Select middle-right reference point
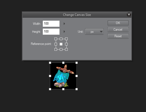Image resolution: width=146 pixels, height=112 pixels. point(66,44)
